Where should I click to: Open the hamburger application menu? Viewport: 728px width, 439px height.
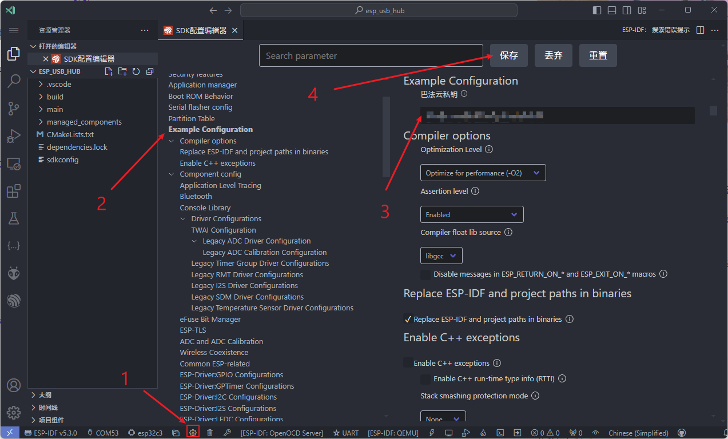pyautogui.click(x=14, y=30)
